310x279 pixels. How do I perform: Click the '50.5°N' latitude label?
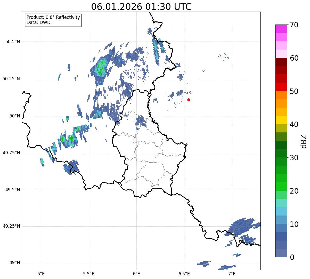pos(13,42)
